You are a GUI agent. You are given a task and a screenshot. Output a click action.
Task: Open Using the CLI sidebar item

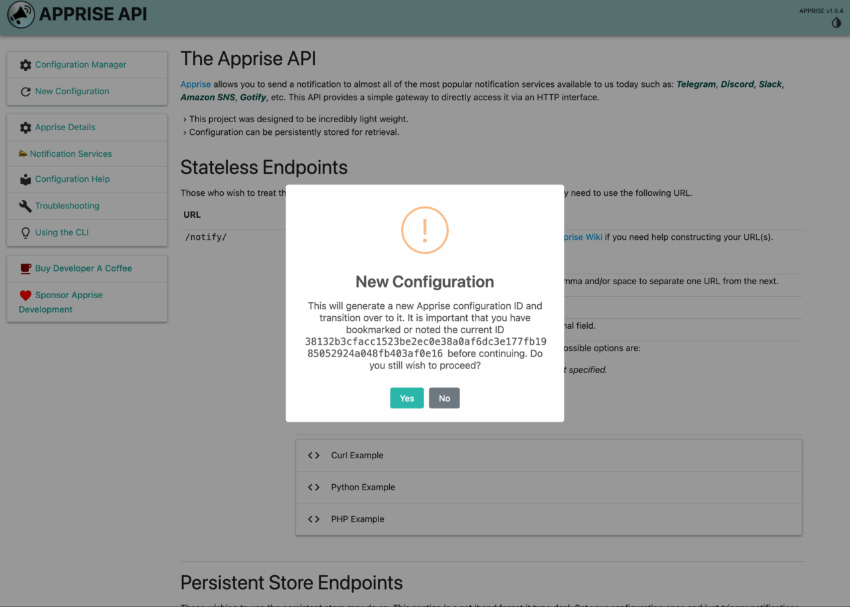tap(87, 232)
